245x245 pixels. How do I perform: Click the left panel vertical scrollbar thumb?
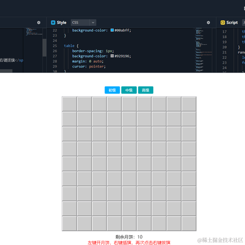click(x=44, y=47)
